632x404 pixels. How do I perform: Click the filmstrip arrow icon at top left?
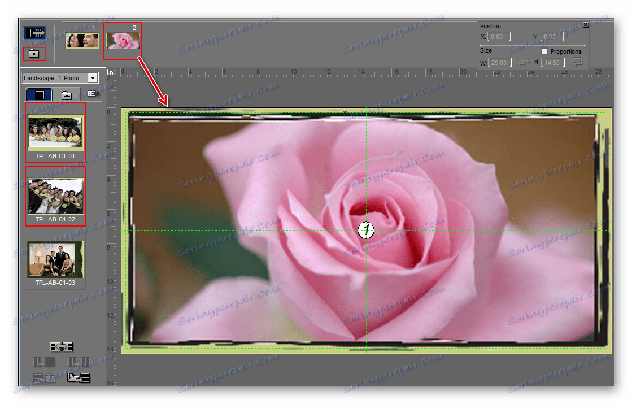(34, 33)
